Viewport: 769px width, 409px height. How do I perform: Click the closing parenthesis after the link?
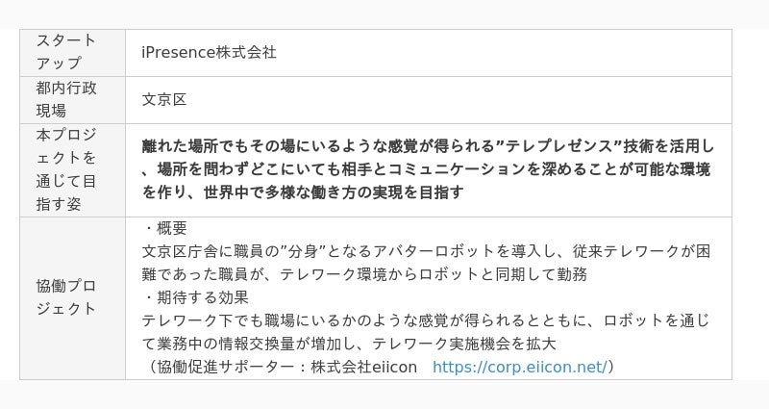coord(611,367)
